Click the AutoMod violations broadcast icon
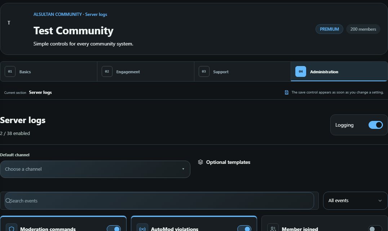388x231 pixels. [x=142, y=228]
